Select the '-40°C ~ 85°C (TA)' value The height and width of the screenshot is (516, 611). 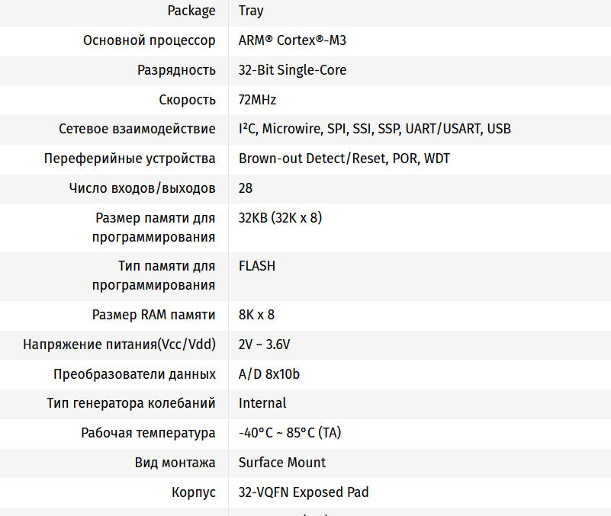(x=290, y=433)
